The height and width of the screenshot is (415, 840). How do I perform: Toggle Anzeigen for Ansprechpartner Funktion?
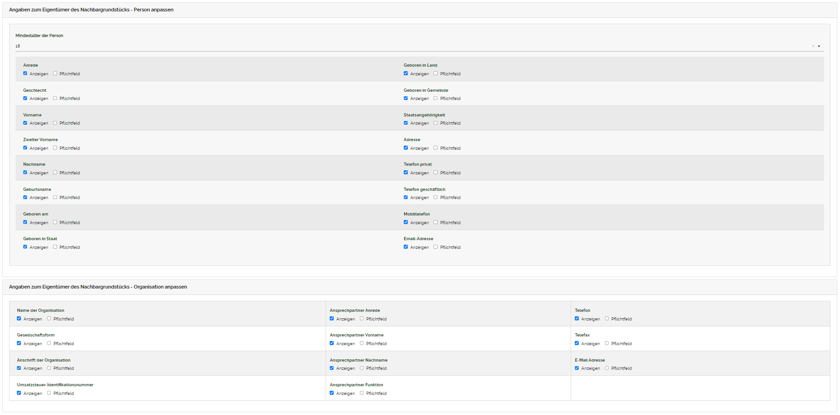click(332, 393)
